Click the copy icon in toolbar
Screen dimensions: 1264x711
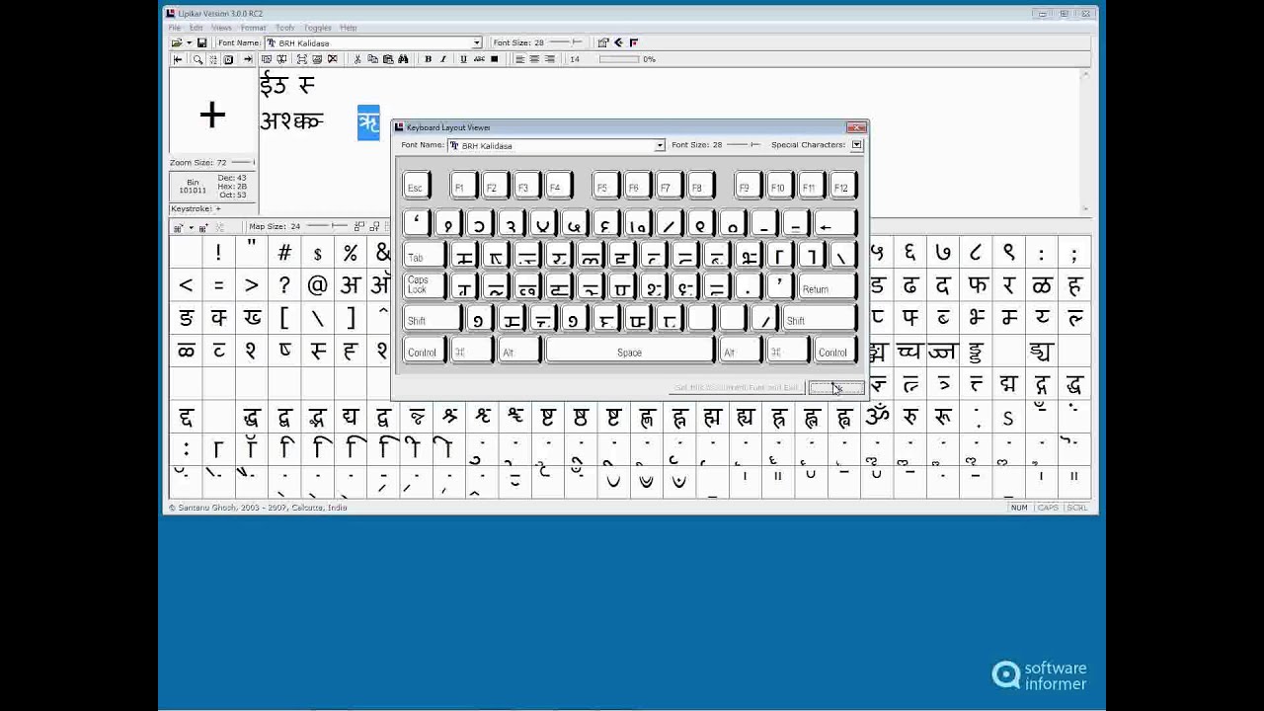372,59
